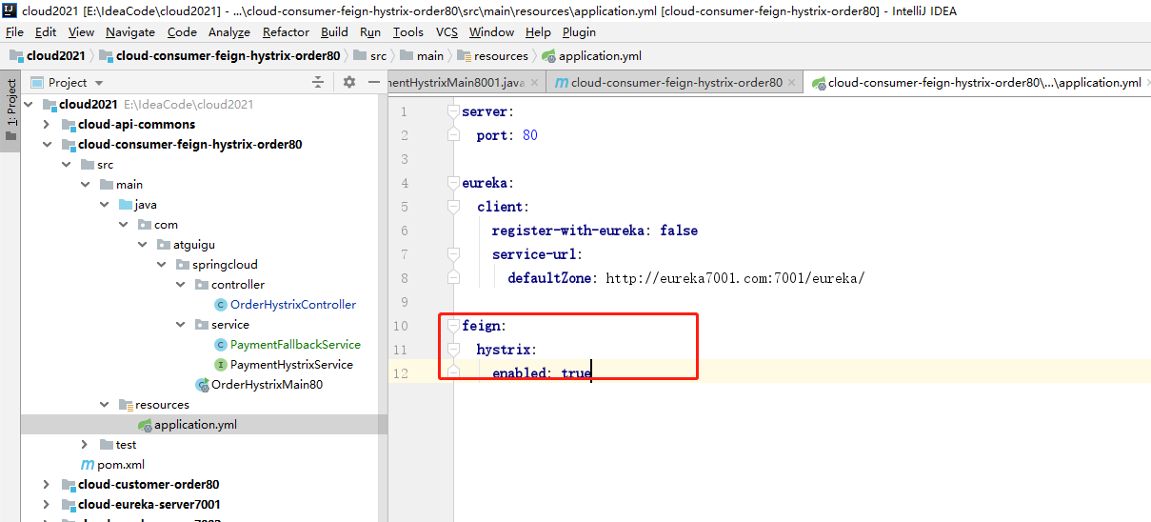Click the IntelliJ IDEA logo in title bar

(x=10, y=11)
